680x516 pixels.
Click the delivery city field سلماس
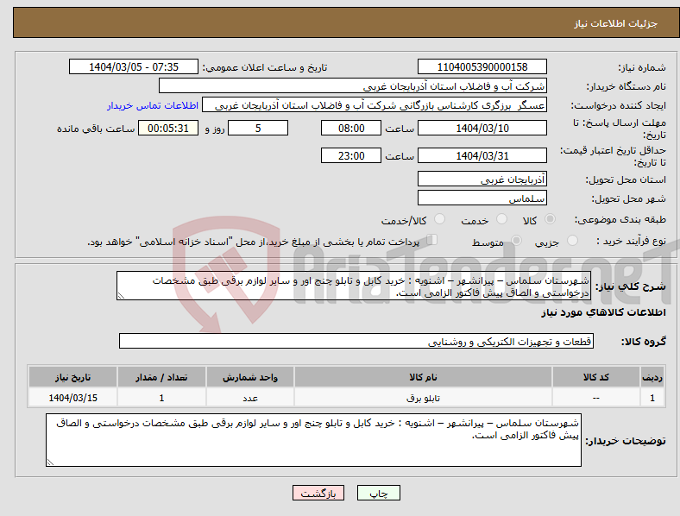tap(482, 198)
